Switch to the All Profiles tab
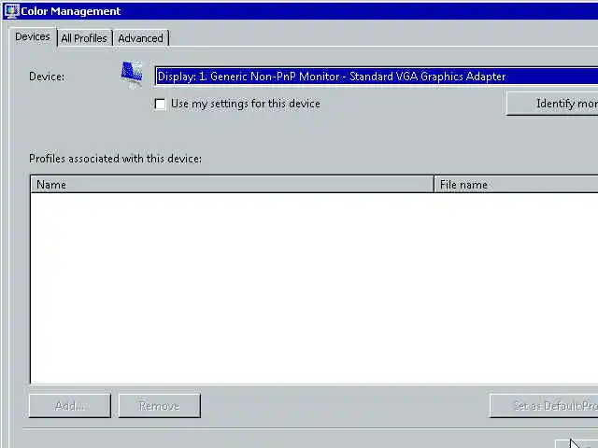 pyautogui.click(x=84, y=38)
